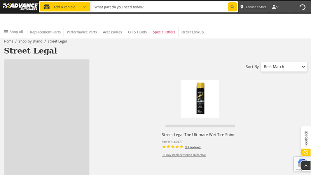Open the 27 reviews link

pyautogui.click(x=193, y=147)
